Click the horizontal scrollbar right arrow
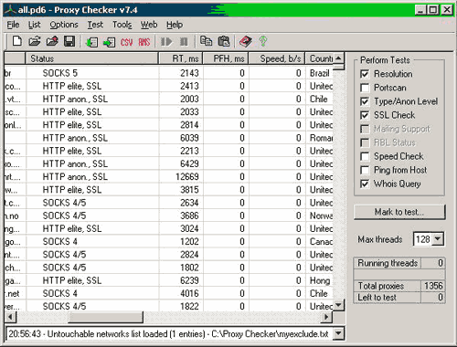Image resolution: width=457 pixels, height=347 pixels. click(326, 317)
